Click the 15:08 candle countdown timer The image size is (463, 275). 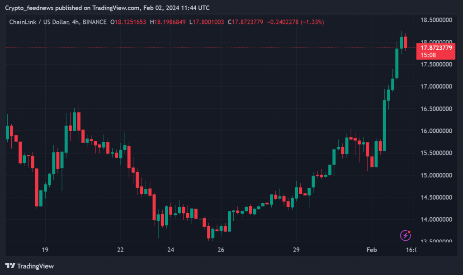click(x=428, y=55)
